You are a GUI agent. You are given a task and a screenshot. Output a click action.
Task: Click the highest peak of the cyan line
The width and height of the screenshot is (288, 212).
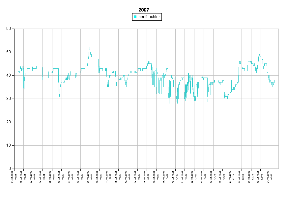pyautogui.click(x=90, y=47)
